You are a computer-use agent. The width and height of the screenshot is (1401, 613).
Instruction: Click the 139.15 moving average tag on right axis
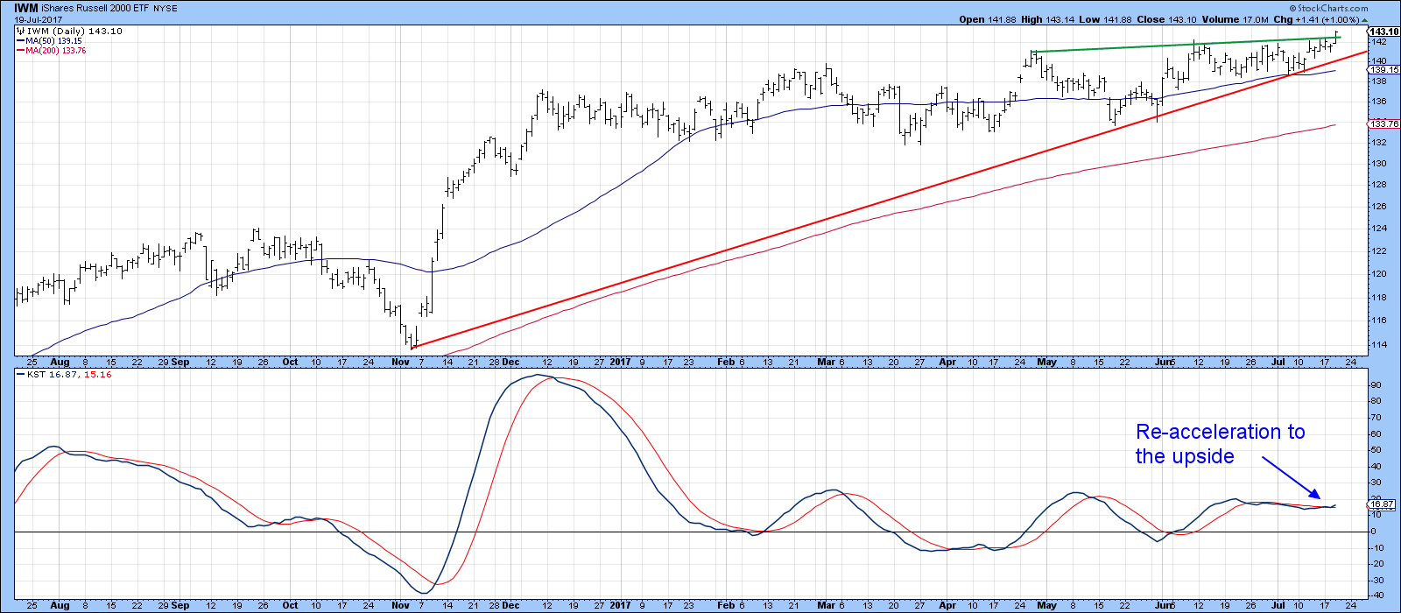point(1384,70)
